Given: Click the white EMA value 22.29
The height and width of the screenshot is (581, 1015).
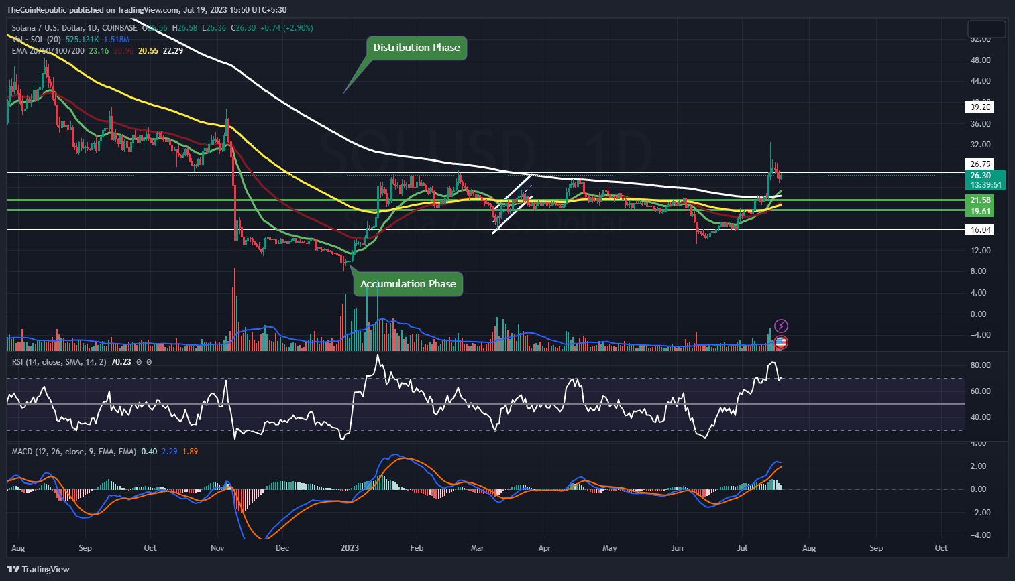Looking at the screenshot, I should (173, 51).
